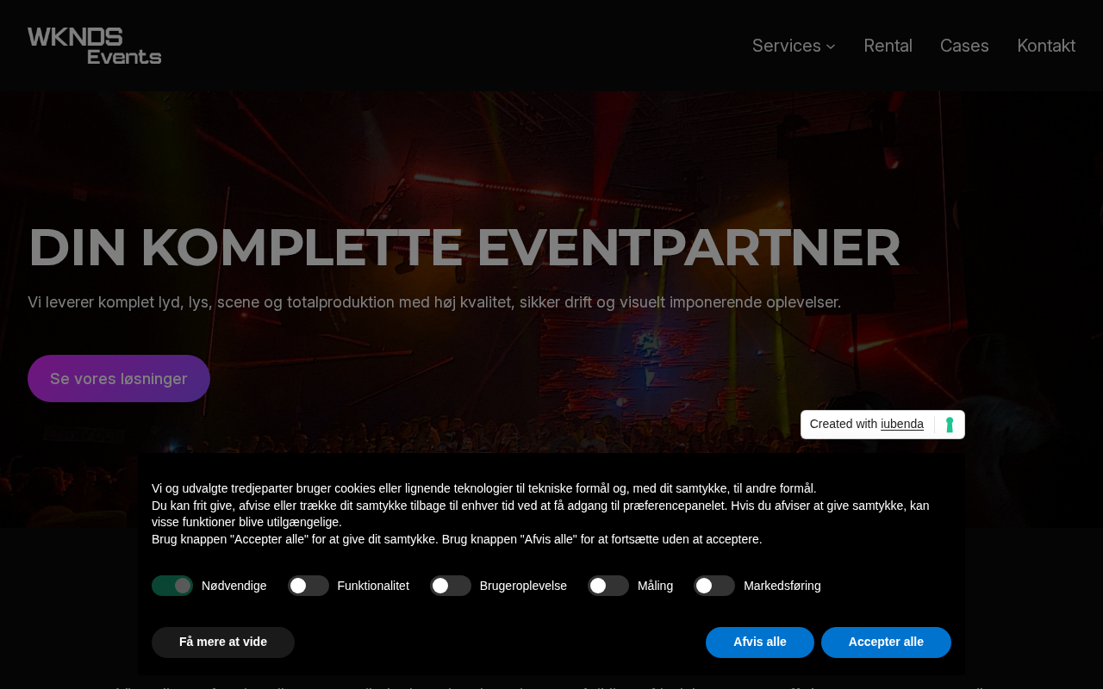Reject cookies with Afvis alle
This screenshot has height=689, width=1103.
[x=760, y=642]
